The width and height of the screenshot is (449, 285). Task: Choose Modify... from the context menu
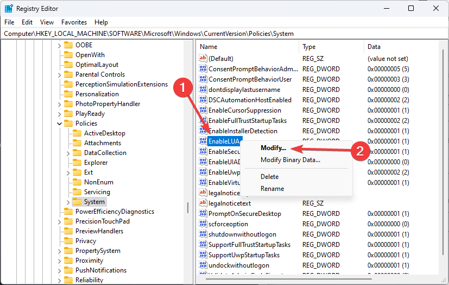tap(273, 148)
